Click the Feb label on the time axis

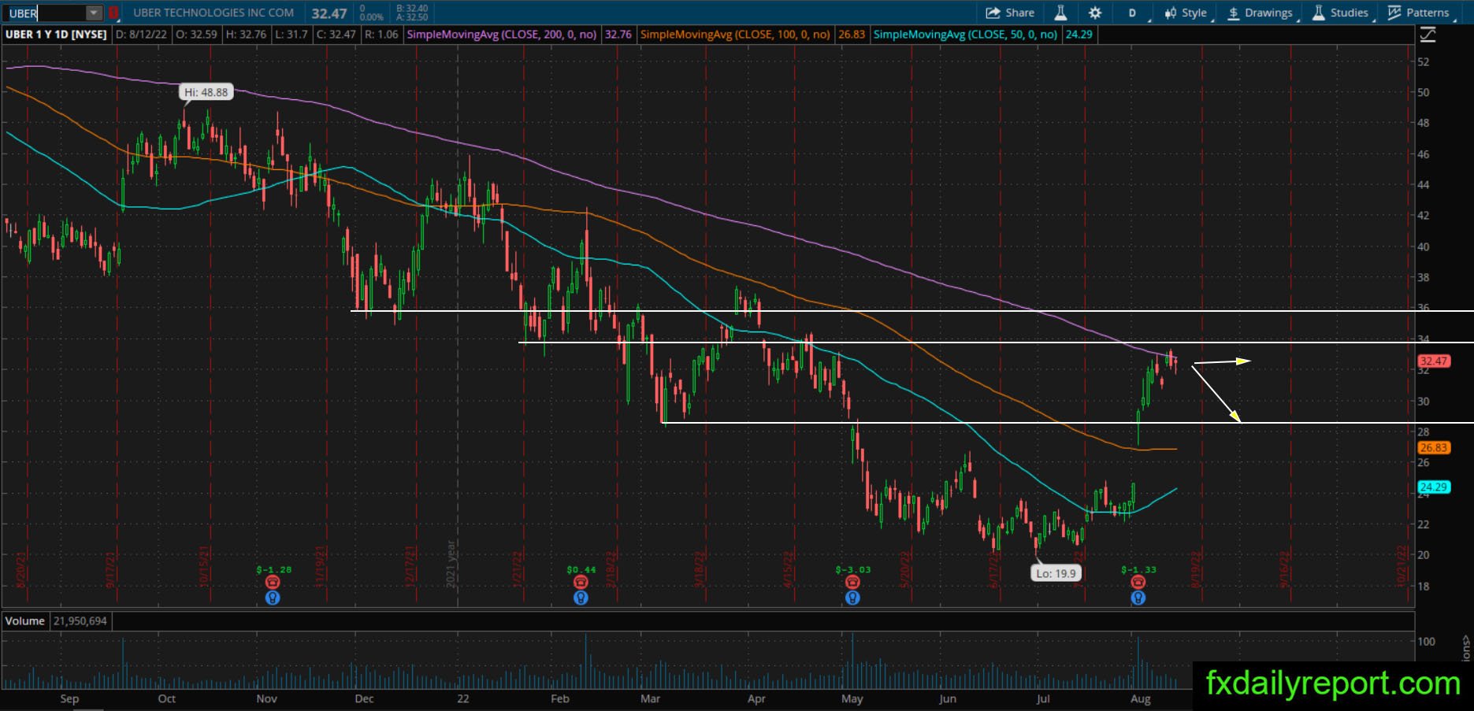[x=559, y=698]
